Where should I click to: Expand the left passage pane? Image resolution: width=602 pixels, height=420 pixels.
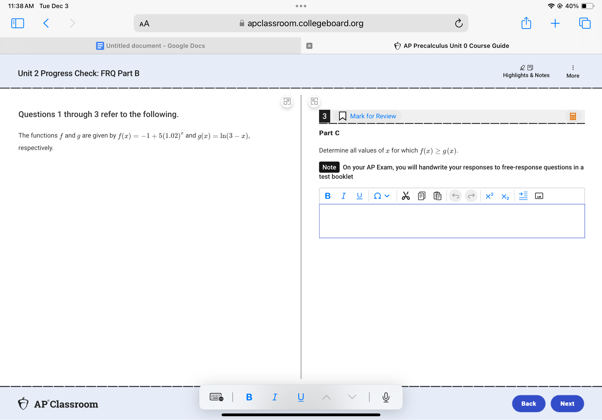pyautogui.click(x=287, y=101)
